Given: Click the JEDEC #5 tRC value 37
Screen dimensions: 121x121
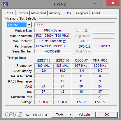Looking at the screenshot, I should coord(43,92).
